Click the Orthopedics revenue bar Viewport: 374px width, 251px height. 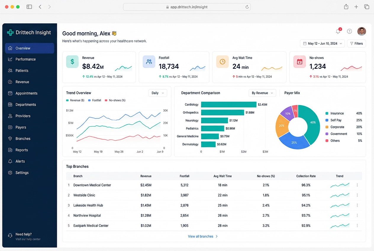coord(223,112)
